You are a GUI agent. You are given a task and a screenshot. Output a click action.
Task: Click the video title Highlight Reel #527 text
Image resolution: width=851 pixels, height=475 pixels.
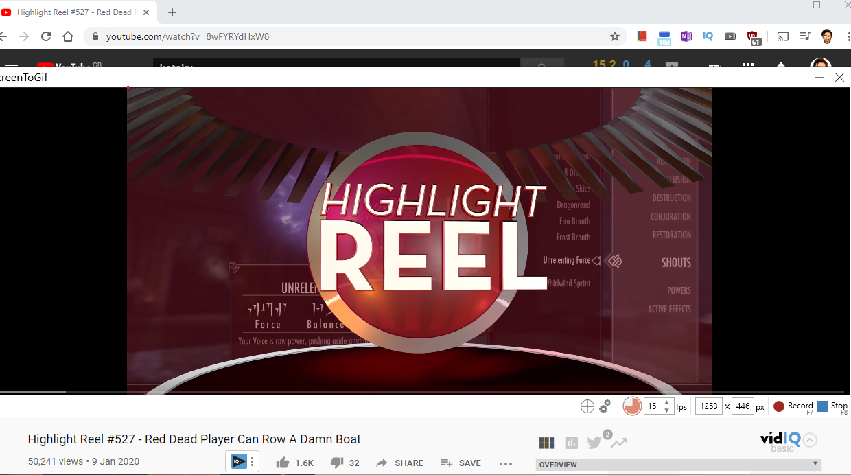tap(194, 439)
